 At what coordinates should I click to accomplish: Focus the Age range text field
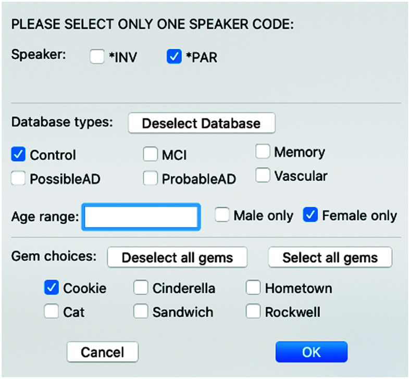click(x=141, y=217)
